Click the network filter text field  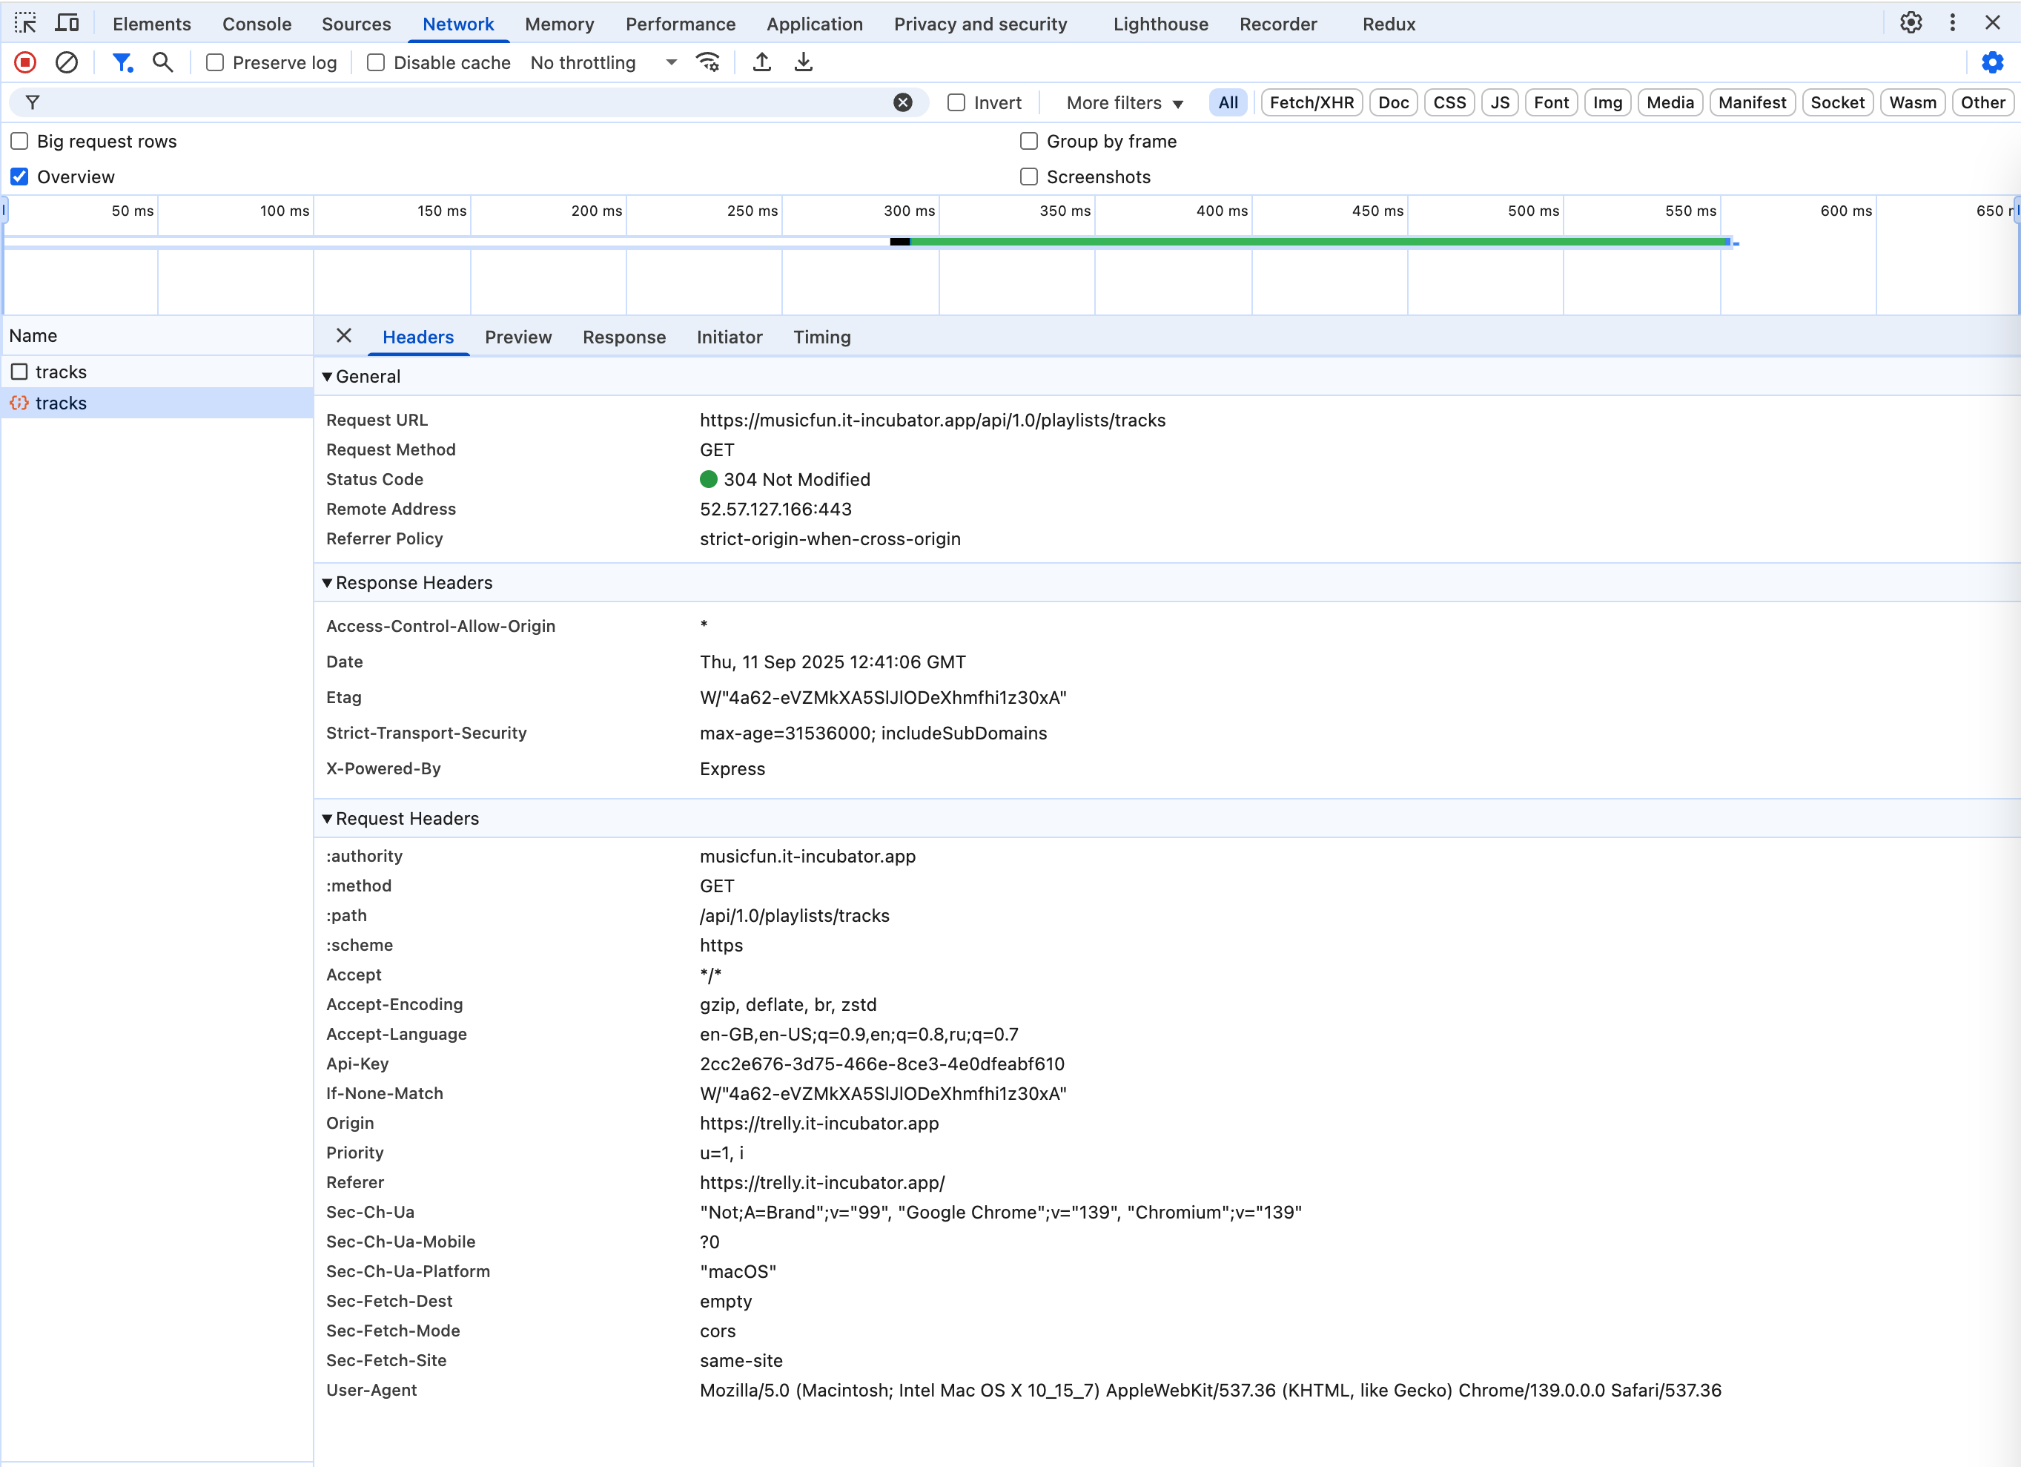[x=463, y=102]
